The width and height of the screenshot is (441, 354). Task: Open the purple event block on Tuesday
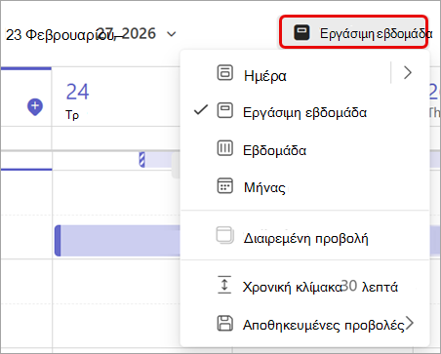point(117,241)
